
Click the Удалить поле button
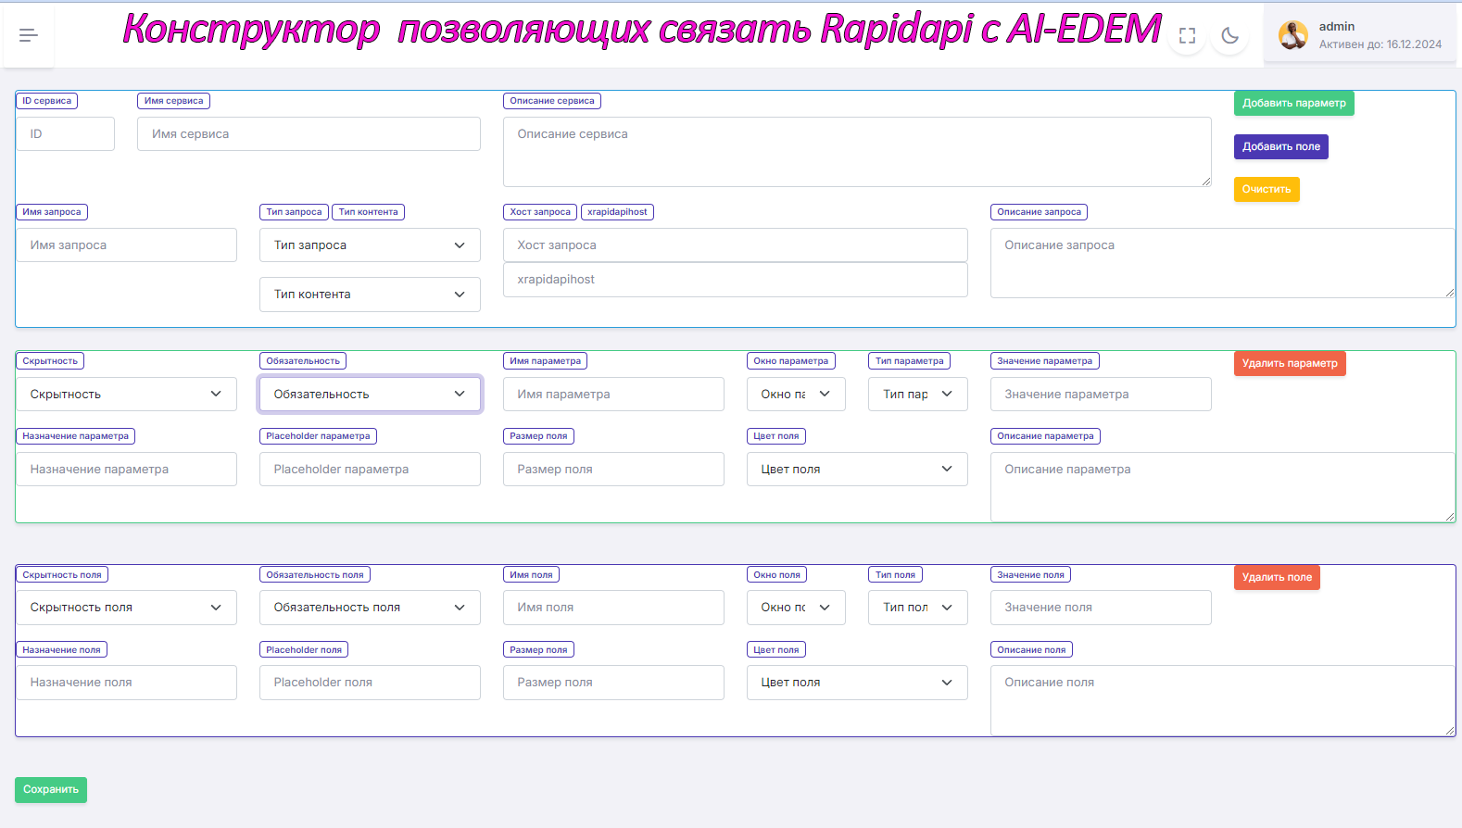(1276, 577)
